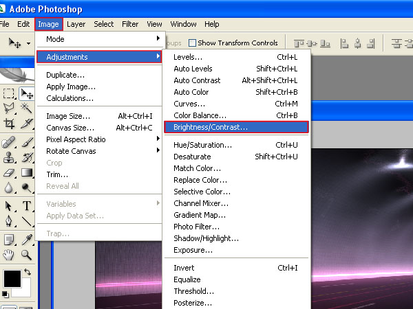The height and width of the screenshot is (309, 413).
Task: Open the View menu
Action: pos(154,24)
